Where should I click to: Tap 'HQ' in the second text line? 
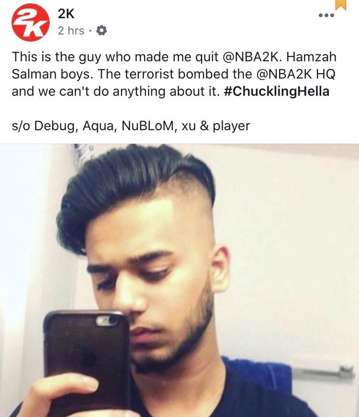[326, 74]
